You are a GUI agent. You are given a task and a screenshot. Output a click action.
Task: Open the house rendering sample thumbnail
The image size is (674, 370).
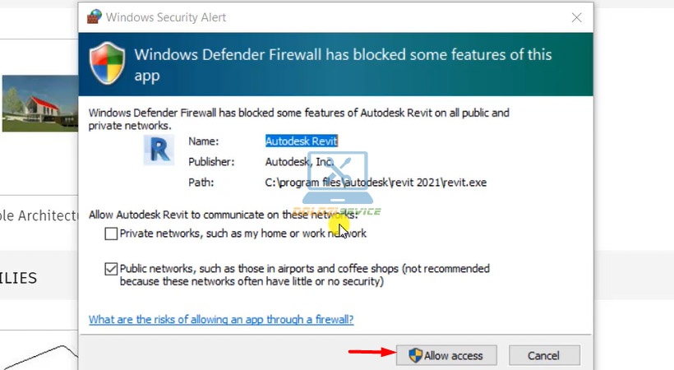(40, 104)
